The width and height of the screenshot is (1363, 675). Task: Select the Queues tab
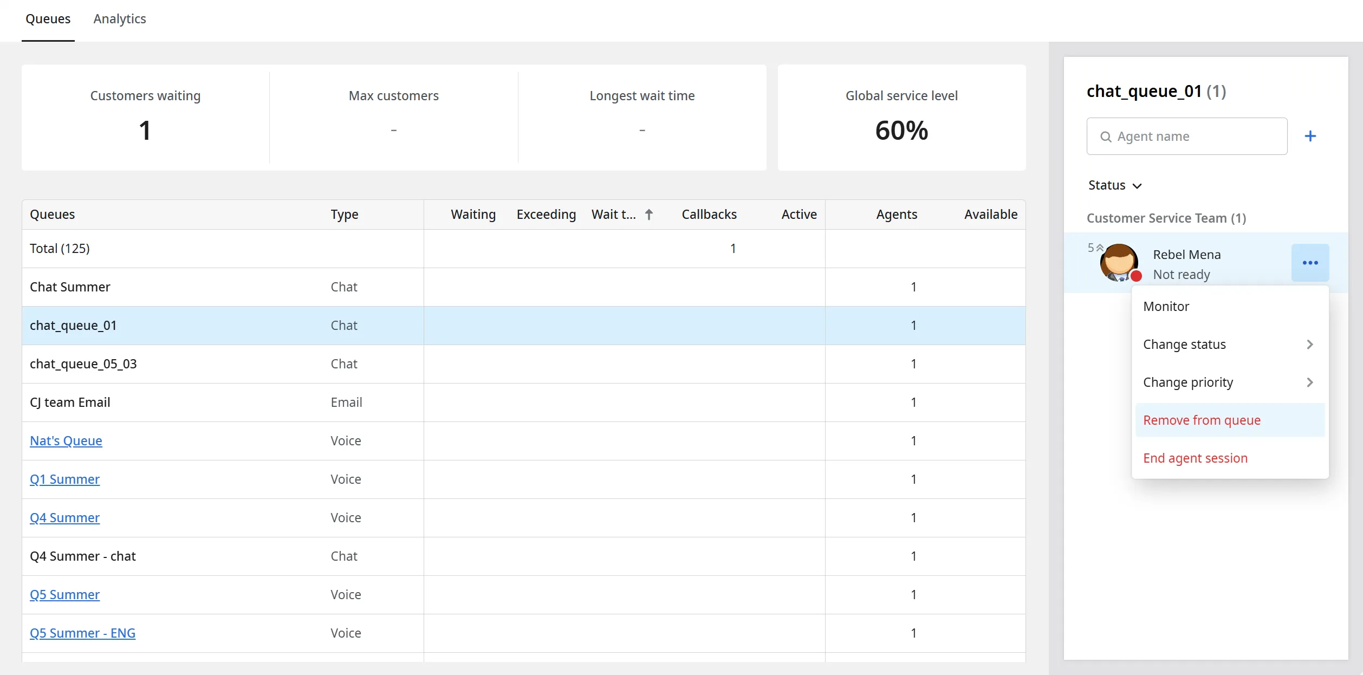48,19
